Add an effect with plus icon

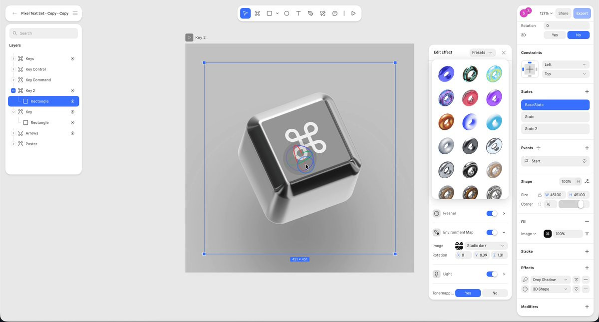(587, 268)
